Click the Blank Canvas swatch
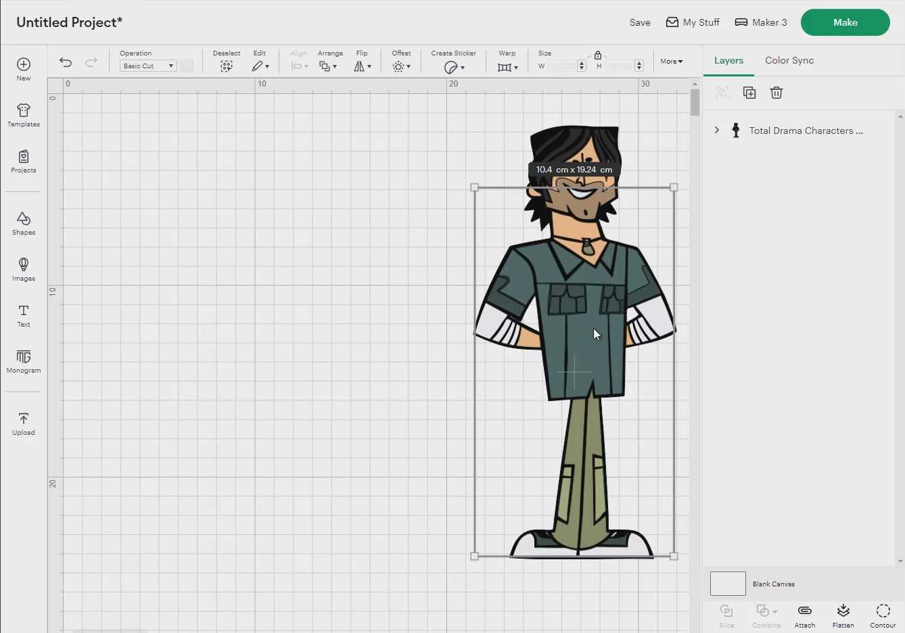 [728, 584]
